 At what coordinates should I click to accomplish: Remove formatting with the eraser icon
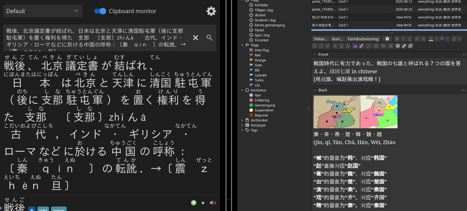(x=454, y=39)
